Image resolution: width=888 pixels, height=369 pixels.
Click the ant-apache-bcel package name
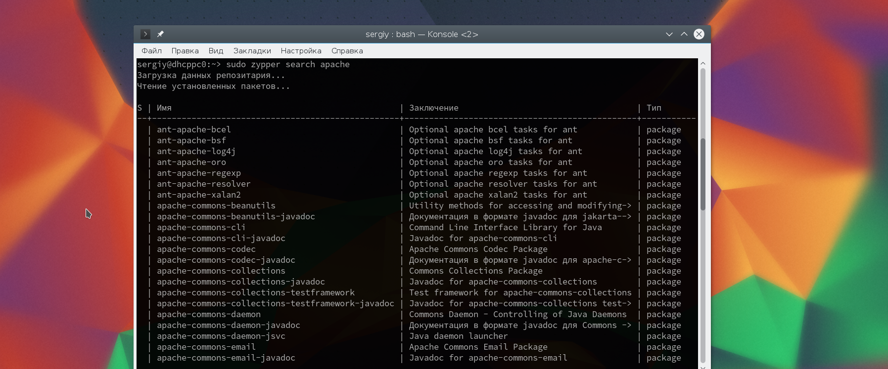coord(193,130)
